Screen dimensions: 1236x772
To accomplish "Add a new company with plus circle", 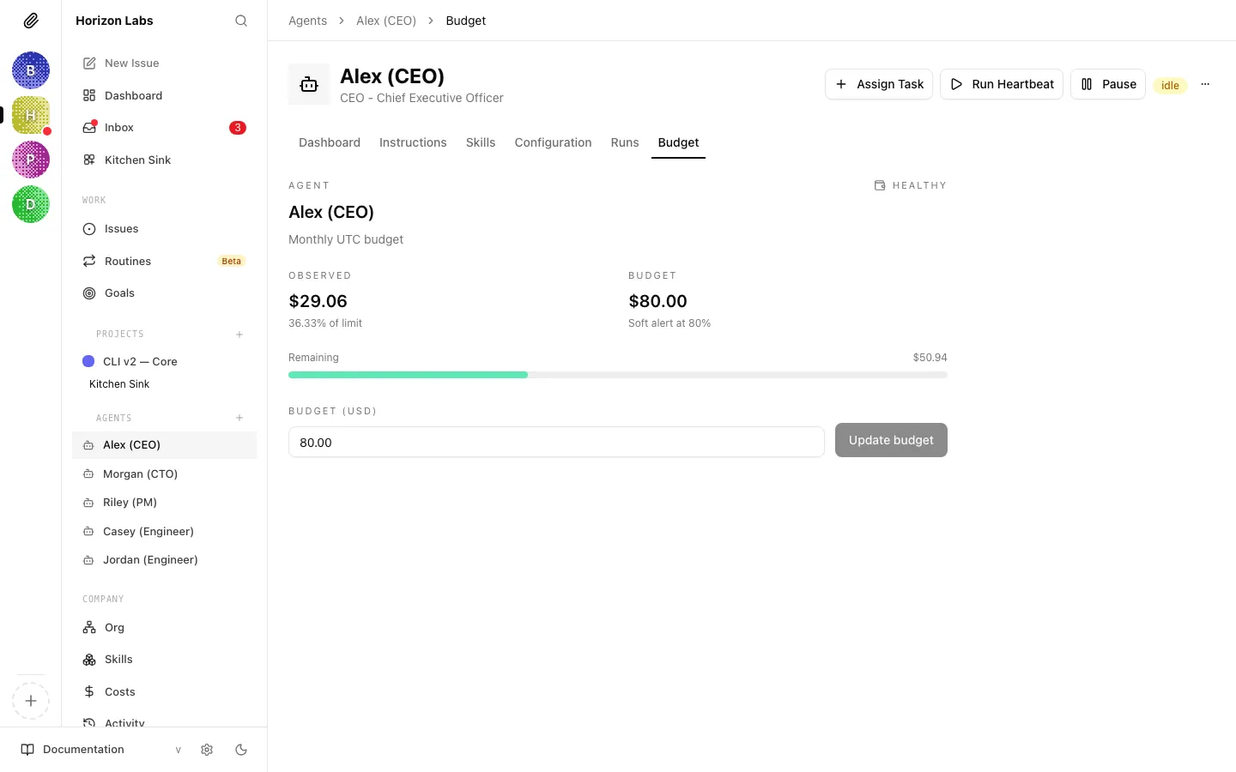I will (31, 701).
